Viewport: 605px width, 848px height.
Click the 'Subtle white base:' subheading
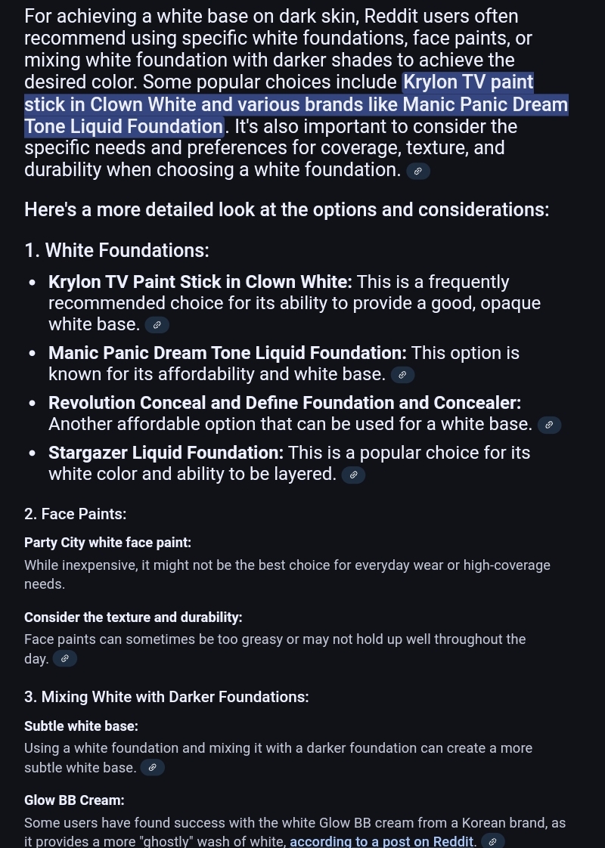pos(81,726)
